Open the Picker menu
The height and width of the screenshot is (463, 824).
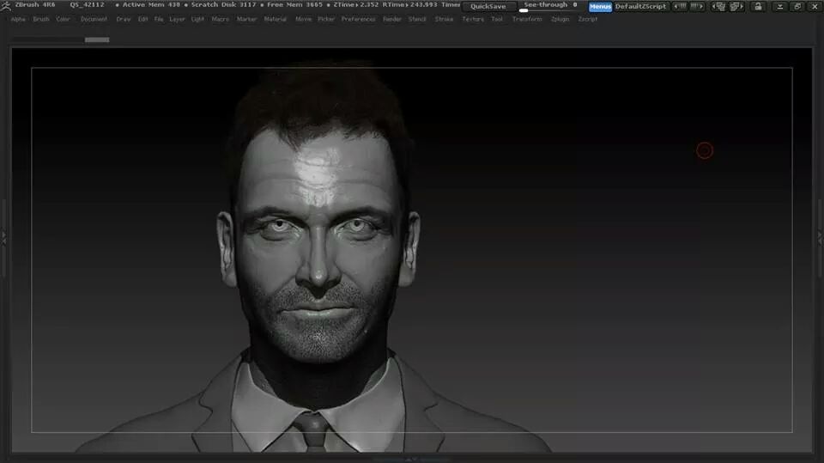[x=326, y=19]
